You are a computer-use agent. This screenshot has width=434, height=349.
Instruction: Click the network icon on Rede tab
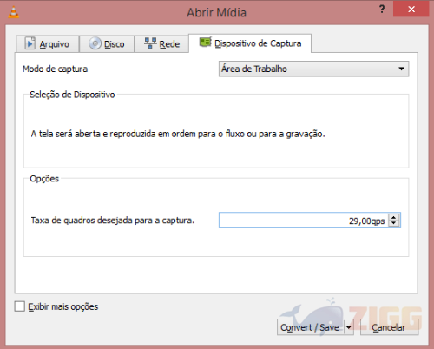(150, 43)
